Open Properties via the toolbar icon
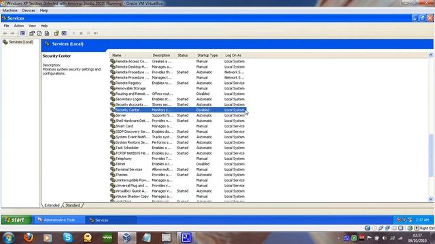This screenshot has width=435, height=244. click(x=32, y=33)
